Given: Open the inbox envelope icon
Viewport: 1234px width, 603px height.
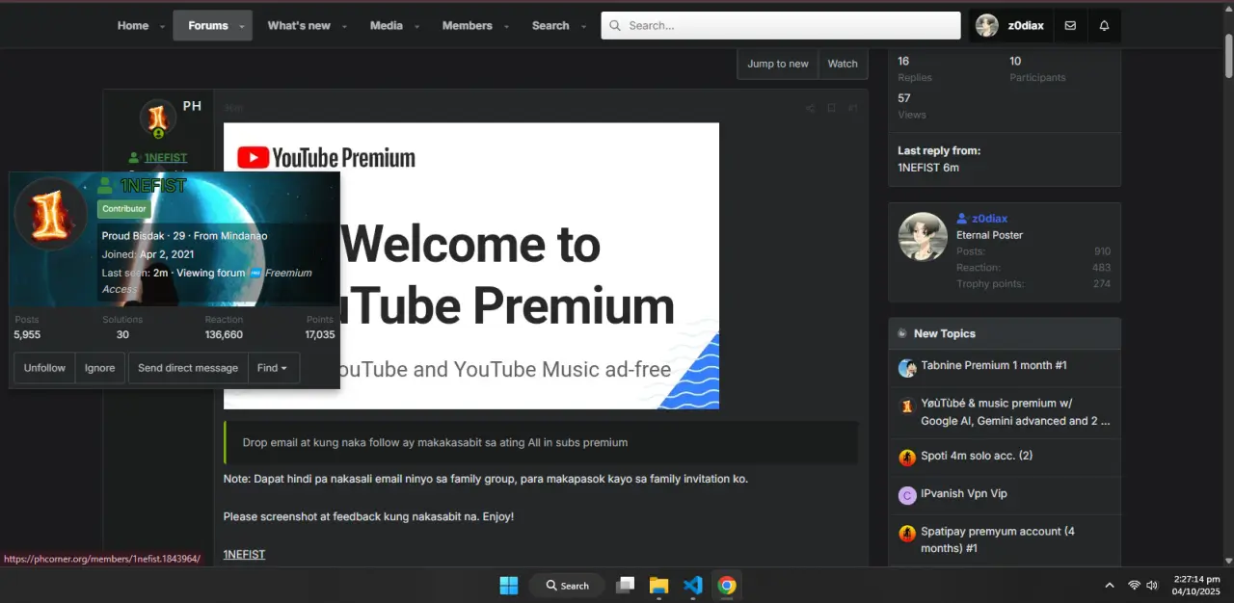Looking at the screenshot, I should (1070, 26).
